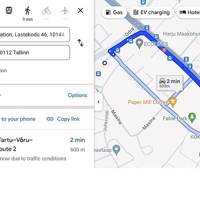This screenshot has height=200, width=200.
Task: Close the directions panel
Action: coord(80,11)
